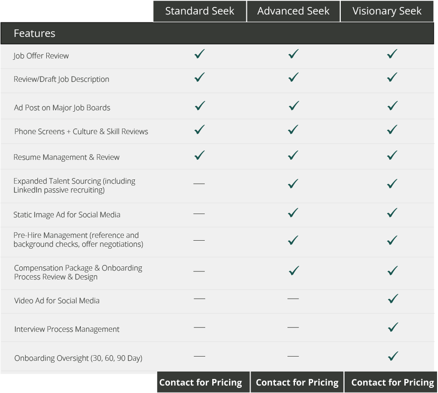The height and width of the screenshot is (393, 438).
Task: Click Standard Seek checkmark for Resume Management & Review
Action: [x=200, y=155]
